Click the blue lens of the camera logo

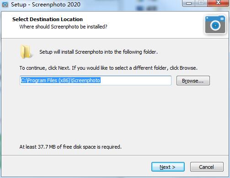215,25
